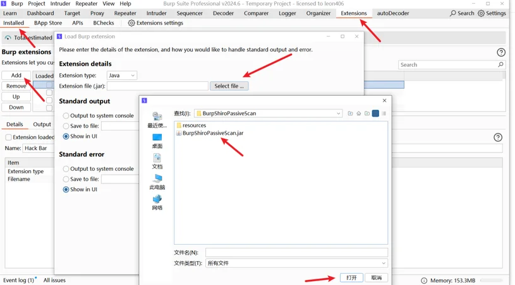Click the Down button
The height and width of the screenshot is (285, 515).
(16, 107)
